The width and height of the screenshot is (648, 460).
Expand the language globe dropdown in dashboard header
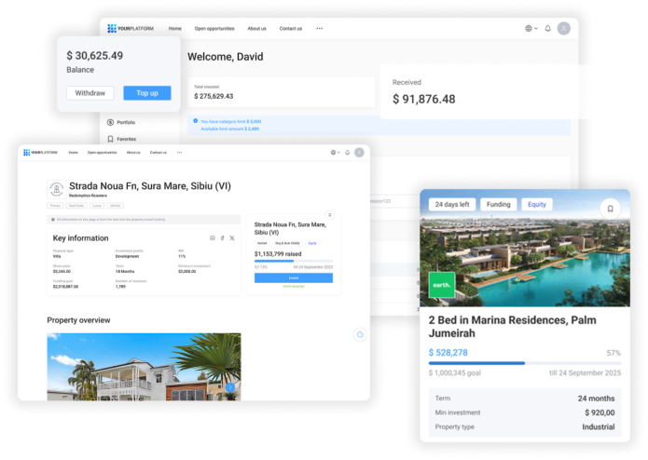(531, 29)
